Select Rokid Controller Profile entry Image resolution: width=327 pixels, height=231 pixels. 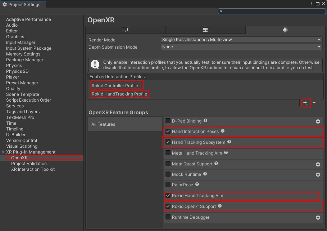pyautogui.click(x=115, y=86)
